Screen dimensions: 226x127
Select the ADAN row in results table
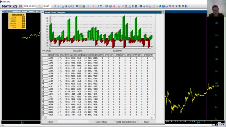[97, 58]
